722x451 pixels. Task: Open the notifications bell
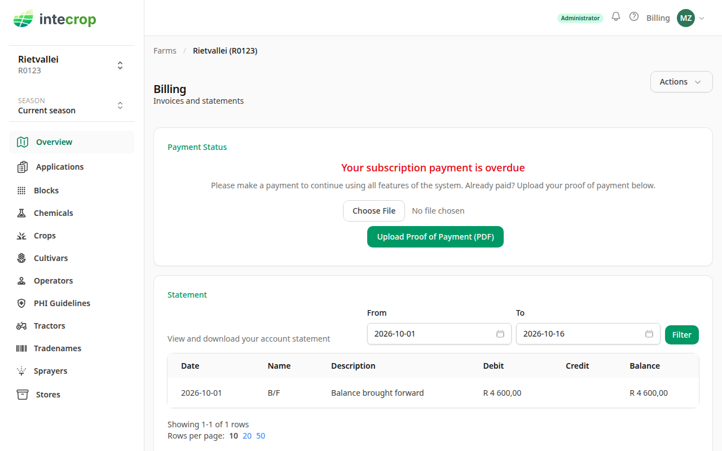[x=616, y=17]
